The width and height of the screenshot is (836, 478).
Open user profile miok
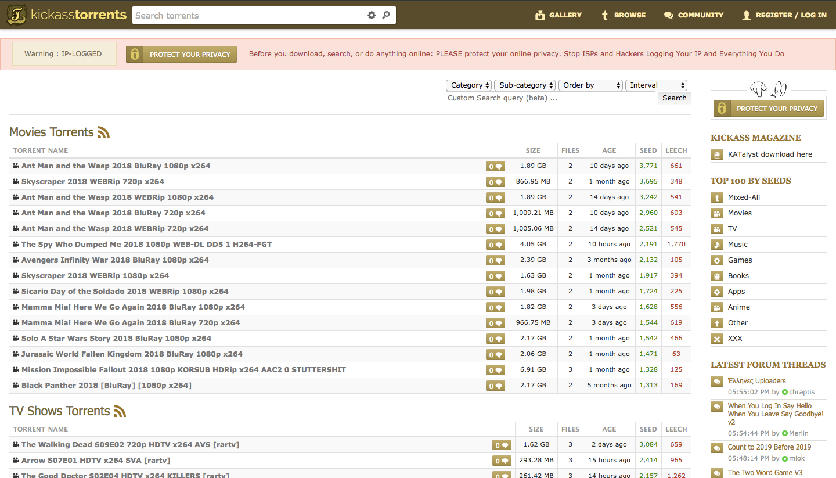(797, 458)
